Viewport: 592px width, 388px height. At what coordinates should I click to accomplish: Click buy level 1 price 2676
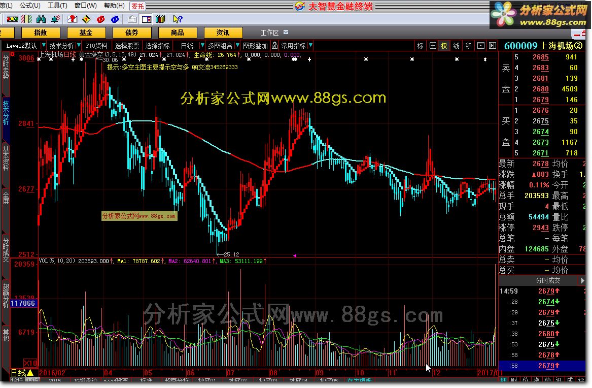541,110
